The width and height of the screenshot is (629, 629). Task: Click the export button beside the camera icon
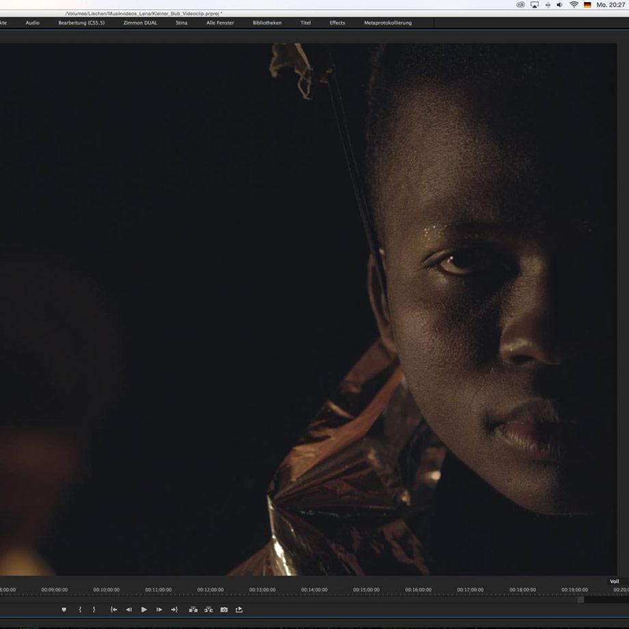239,610
